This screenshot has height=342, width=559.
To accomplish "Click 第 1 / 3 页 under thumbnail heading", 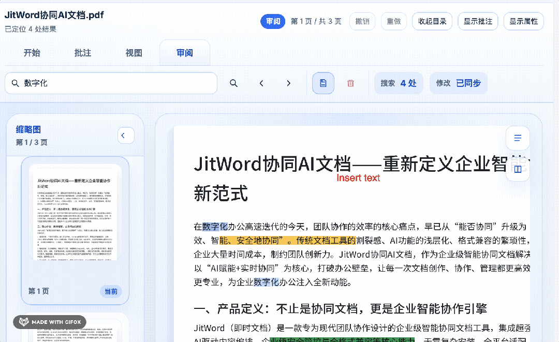I will click(x=32, y=142).
